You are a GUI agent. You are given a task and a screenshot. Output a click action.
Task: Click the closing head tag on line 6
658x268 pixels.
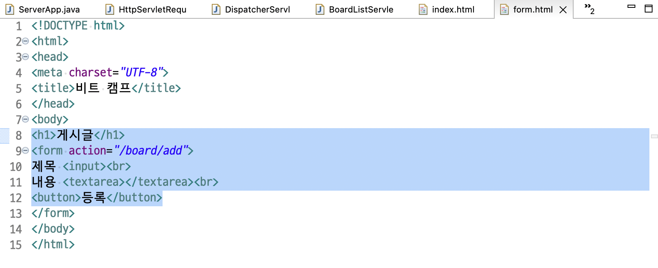tap(53, 104)
